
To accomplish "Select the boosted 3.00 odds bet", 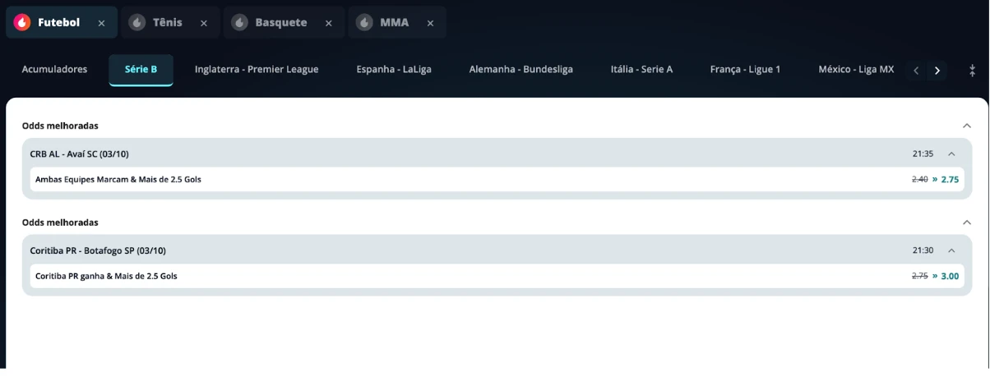I will tap(949, 276).
